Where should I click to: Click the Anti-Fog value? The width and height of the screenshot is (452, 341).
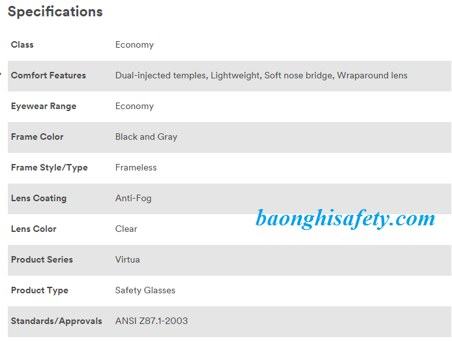pyautogui.click(x=133, y=198)
